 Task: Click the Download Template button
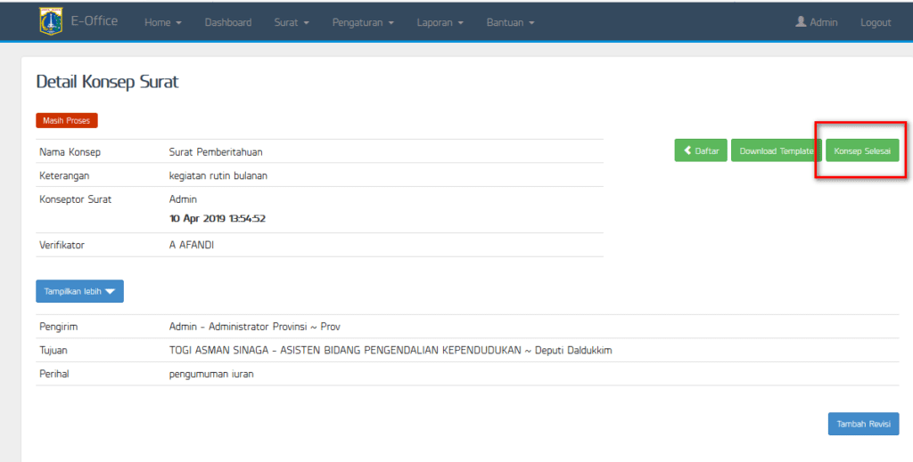coord(776,150)
